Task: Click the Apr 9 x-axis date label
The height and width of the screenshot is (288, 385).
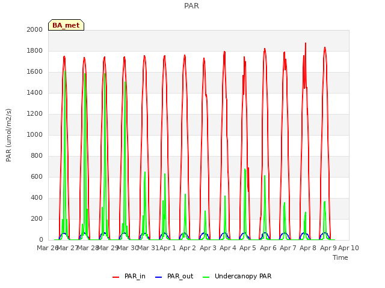Action: (328, 248)
